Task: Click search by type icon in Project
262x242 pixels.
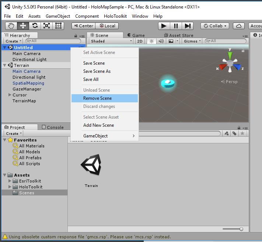Action: 227,133
